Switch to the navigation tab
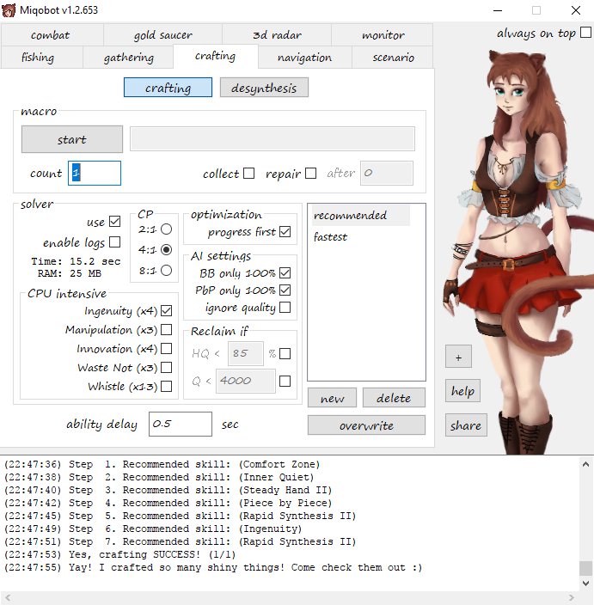The width and height of the screenshot is (594, 605). coord(305,57)
